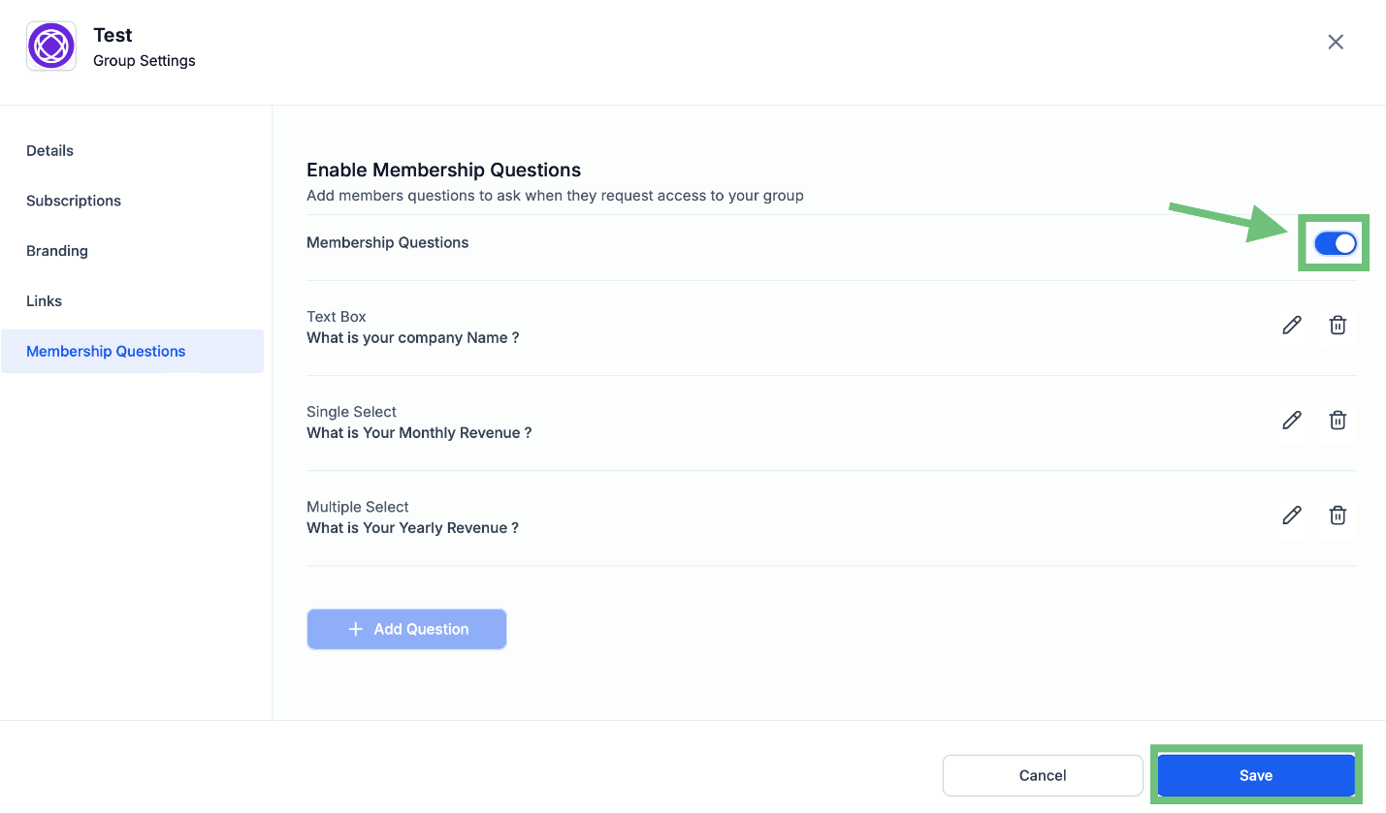Image resolution: width=1386 pixels, height=813 pixels.
Task: Click the company Name question text
Action: click(413, 338)
